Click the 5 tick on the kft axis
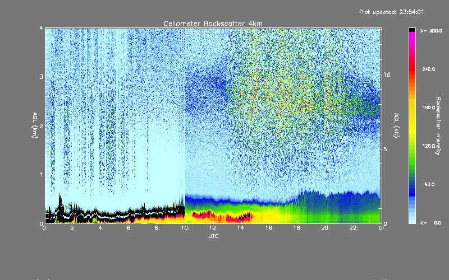Image resolution: width=449 pixels, height=280 pixels. (385, 149)
